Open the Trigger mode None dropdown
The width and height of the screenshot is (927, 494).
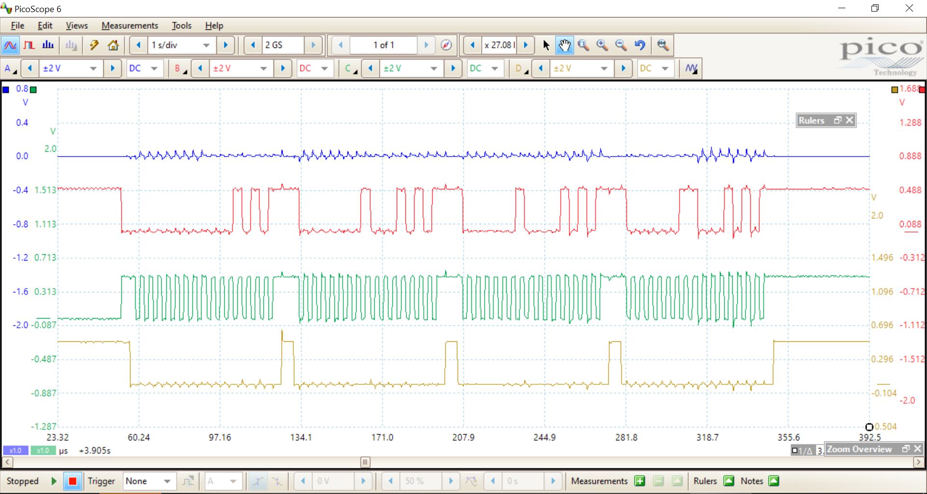pos(167,481)
